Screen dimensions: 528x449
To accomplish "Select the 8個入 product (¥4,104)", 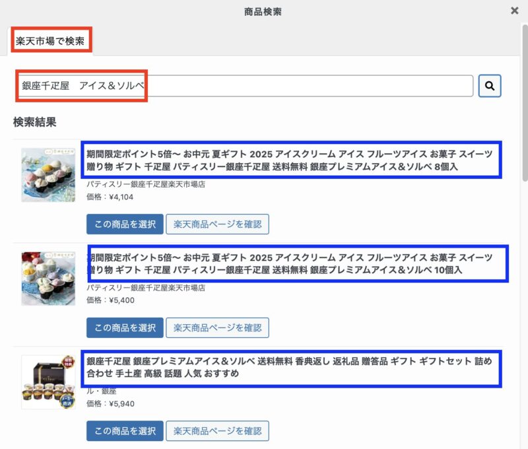I will (x=125, y=224).
